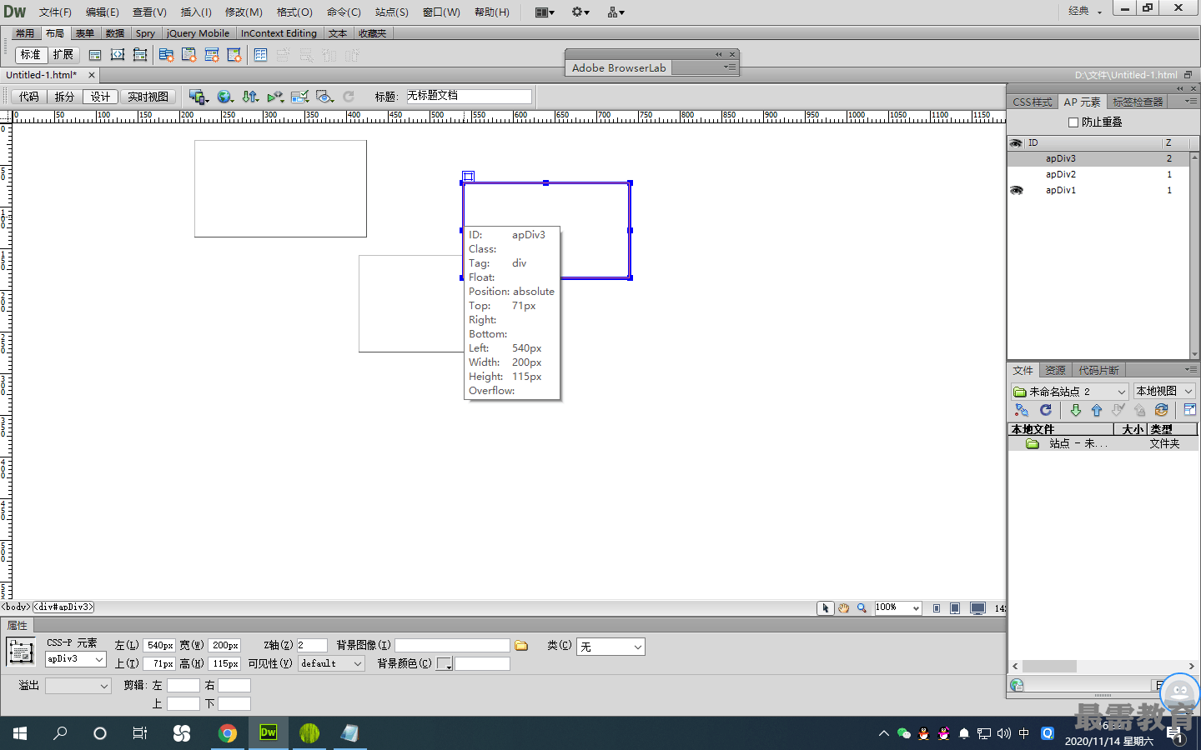Click the background image folder browse icon

[522, 646]
